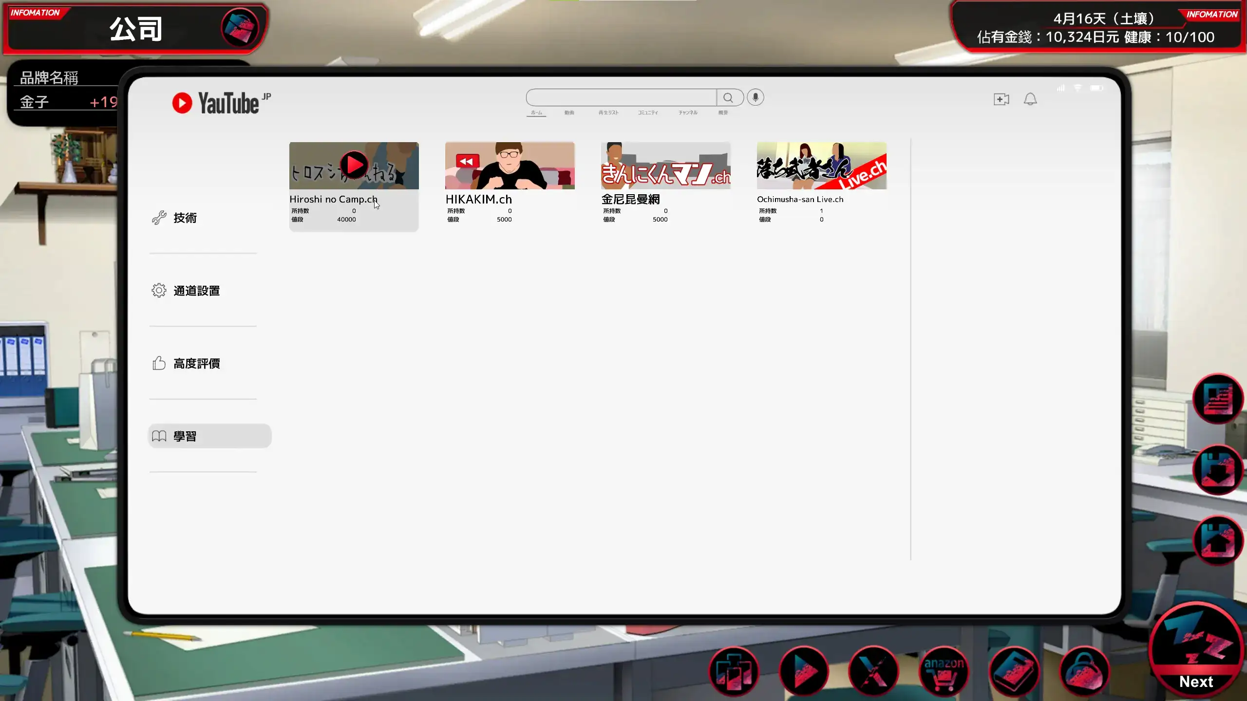Select the コミュニティ tab

(648, 112)
